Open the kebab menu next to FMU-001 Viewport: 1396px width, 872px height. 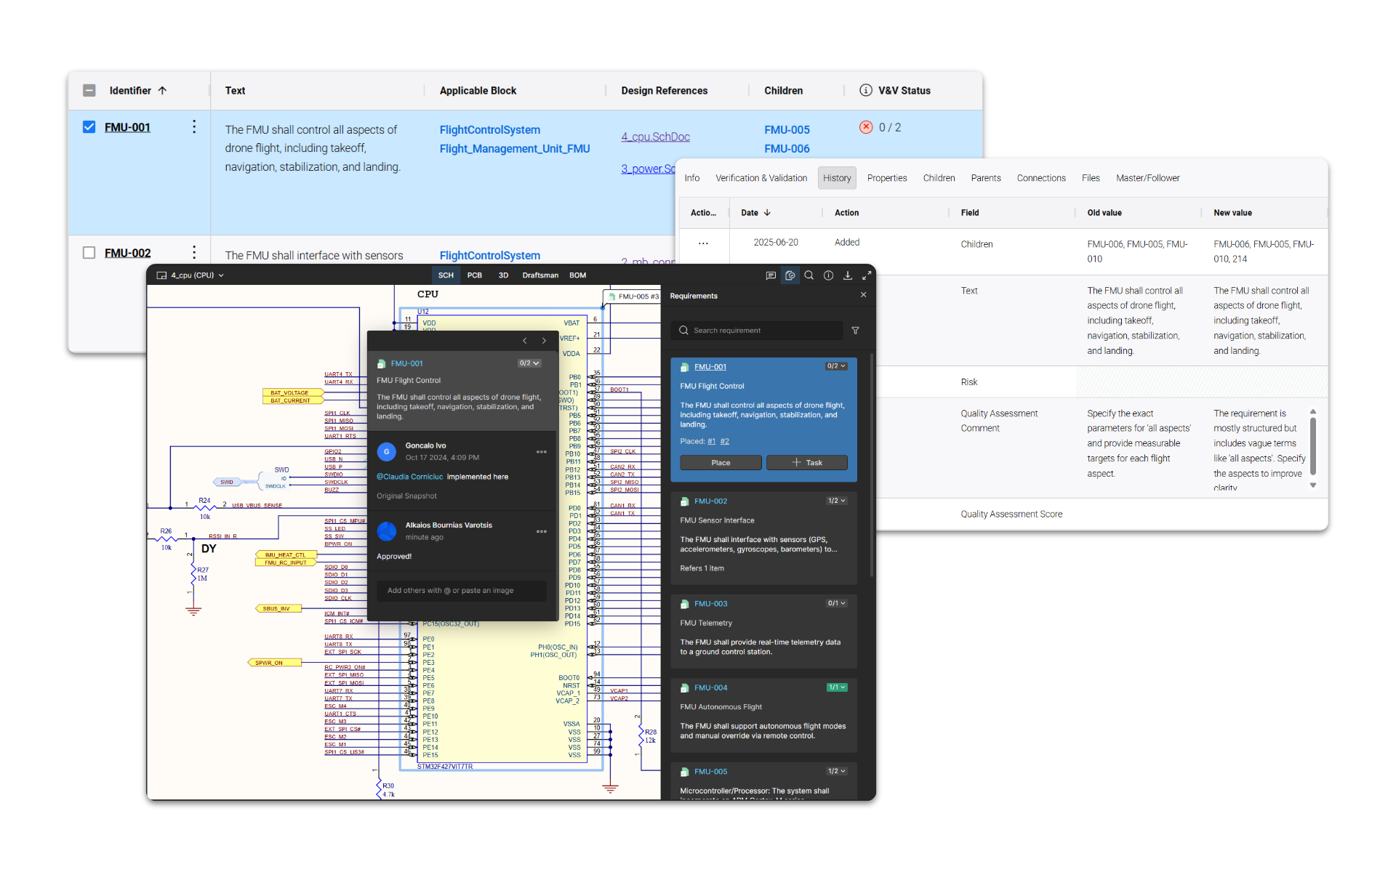194,126
